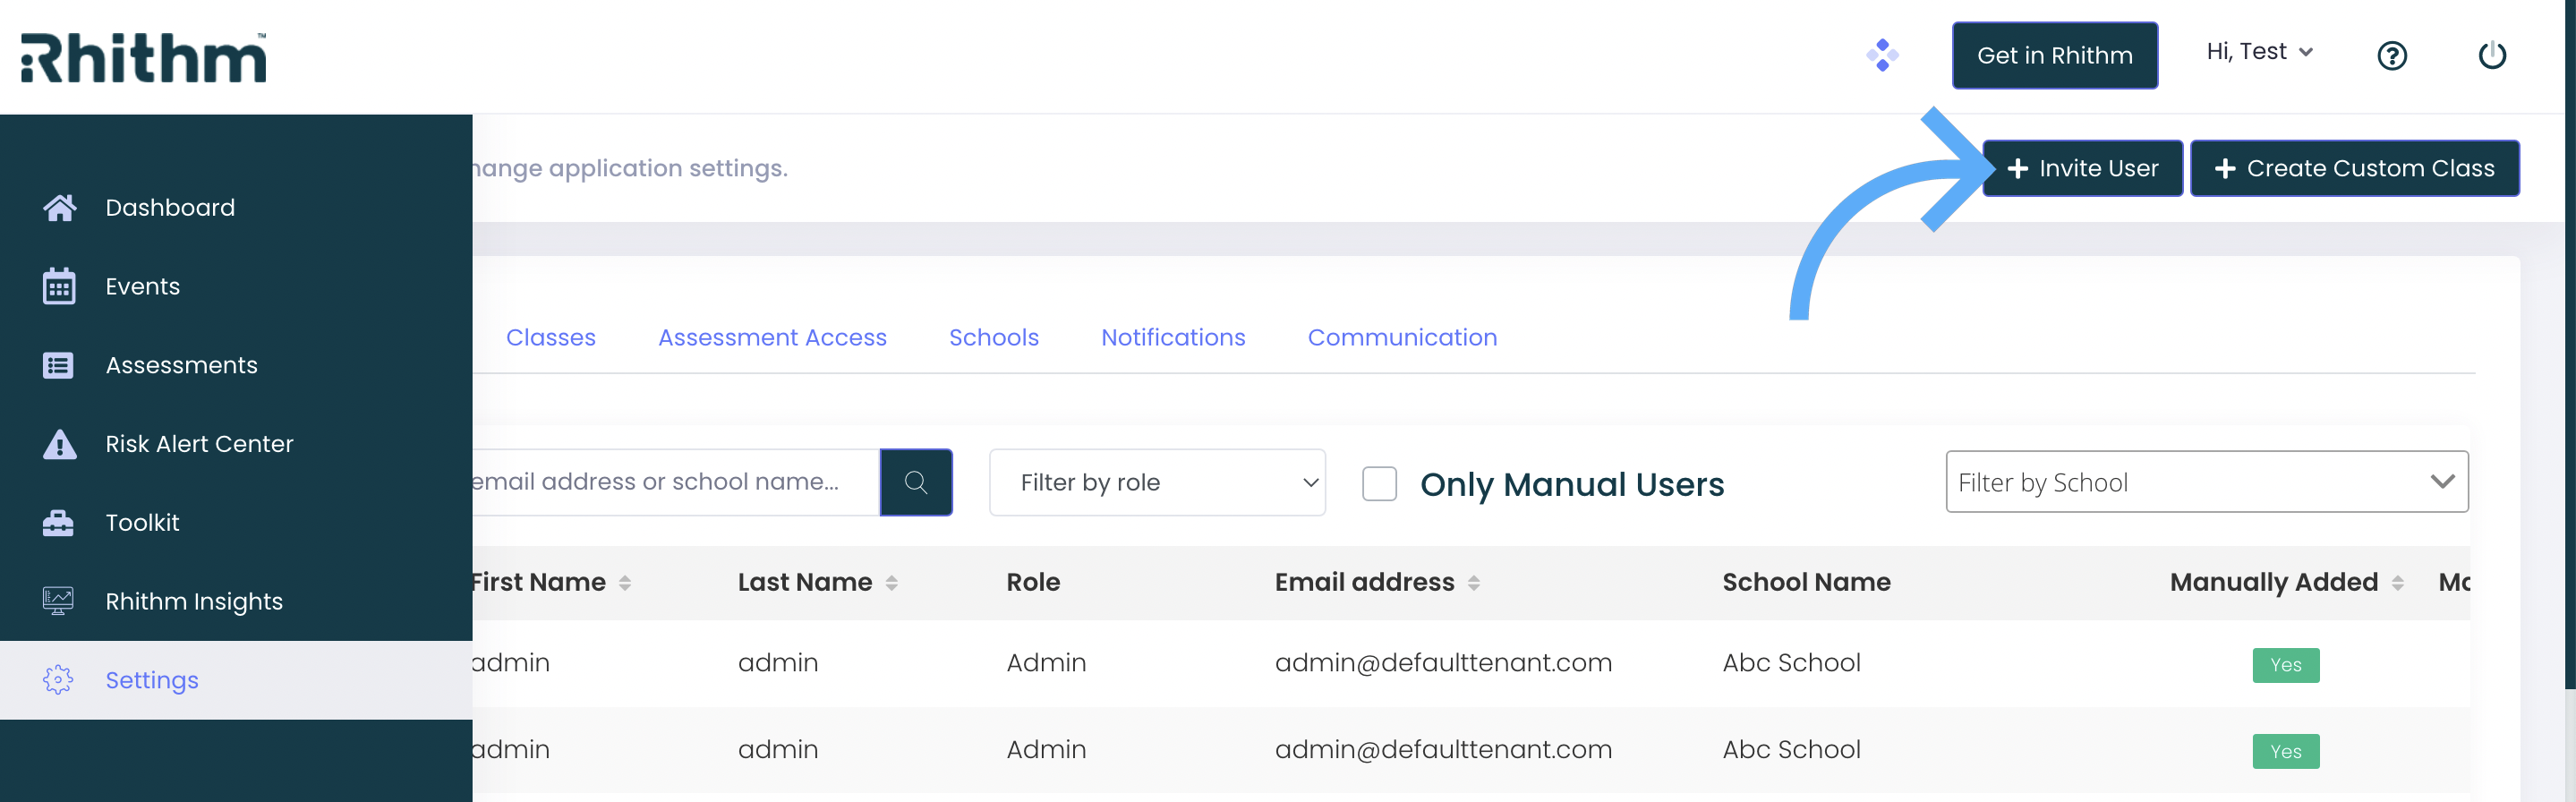Click the Toolkit briefcase icon
The width and height of the screenshot is (2576, 802).
coord(59,523)
